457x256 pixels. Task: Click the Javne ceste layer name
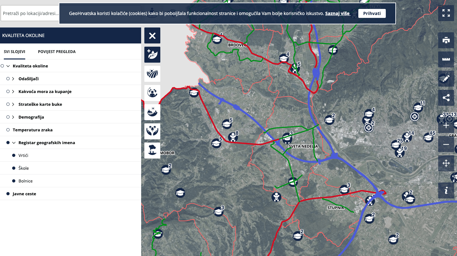coord(24,194)
